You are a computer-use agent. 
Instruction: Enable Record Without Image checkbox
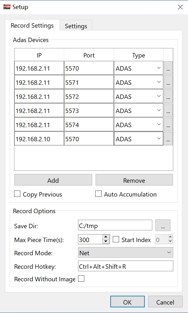coord(81,279)
